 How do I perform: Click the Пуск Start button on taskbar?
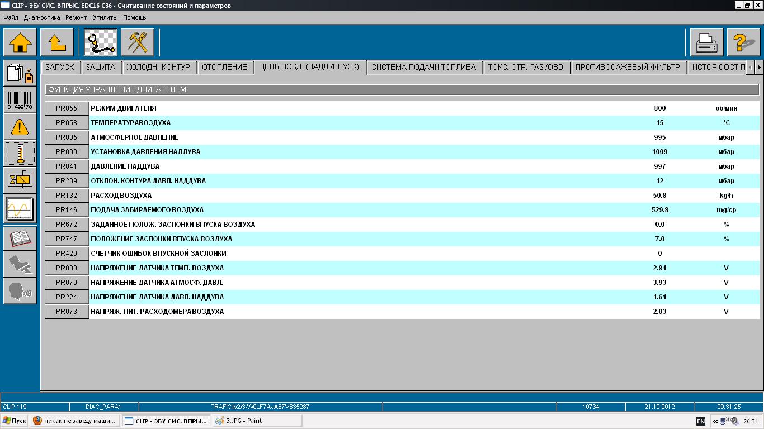coord(14,421)
